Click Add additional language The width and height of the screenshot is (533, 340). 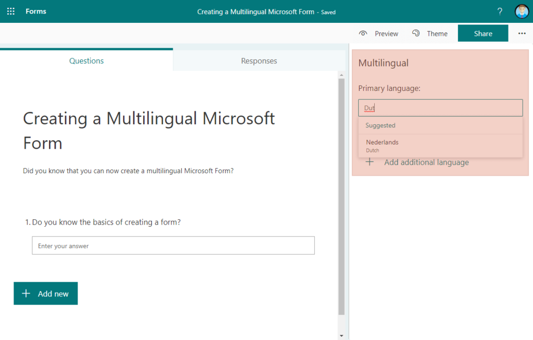click(426, 162)
